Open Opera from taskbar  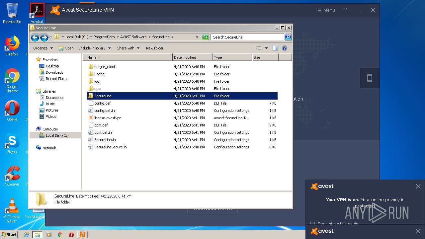[x=71, y=235]
